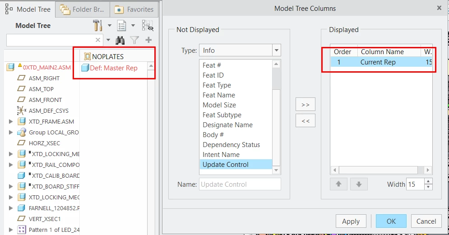This screenshot has width=449, height=235.
Task: Open the Model Tree settings hammer icon
Action: click(97, 25)
